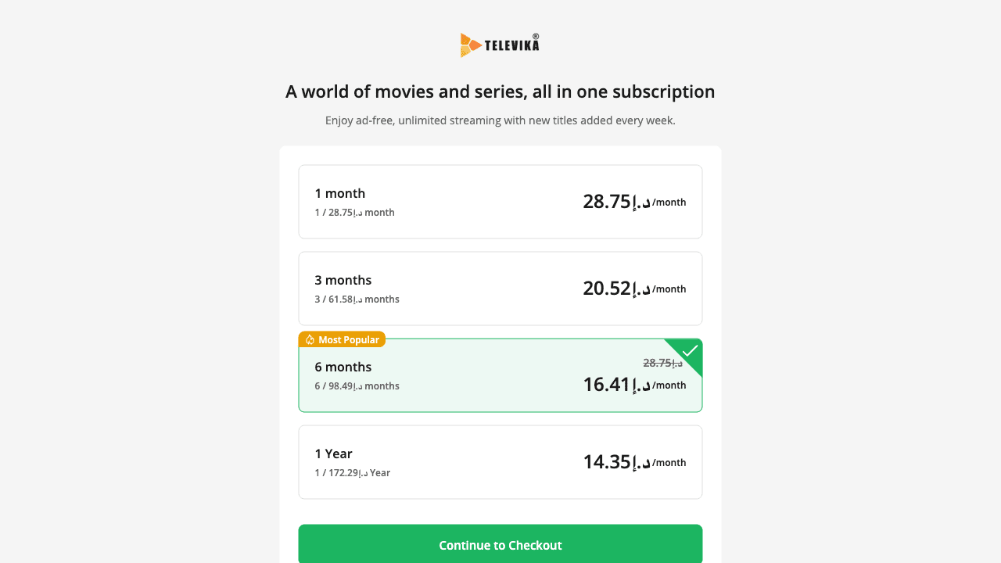1001x563 pixels.
Task: Click the 20.52 per month price
Action: coord(634,289)
